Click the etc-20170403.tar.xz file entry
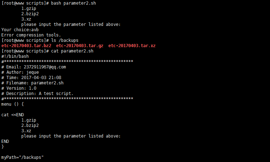Screen dimensions: 270x162 pos(132,46)
